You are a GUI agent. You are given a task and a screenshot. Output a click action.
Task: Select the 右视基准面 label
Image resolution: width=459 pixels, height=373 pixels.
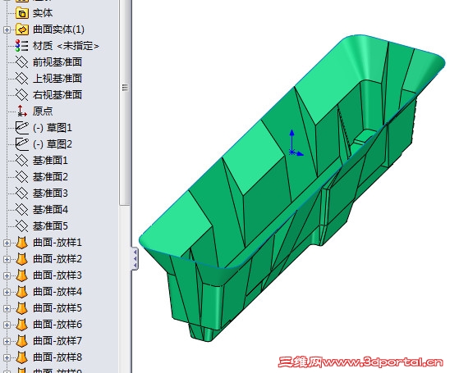(57, 95)
